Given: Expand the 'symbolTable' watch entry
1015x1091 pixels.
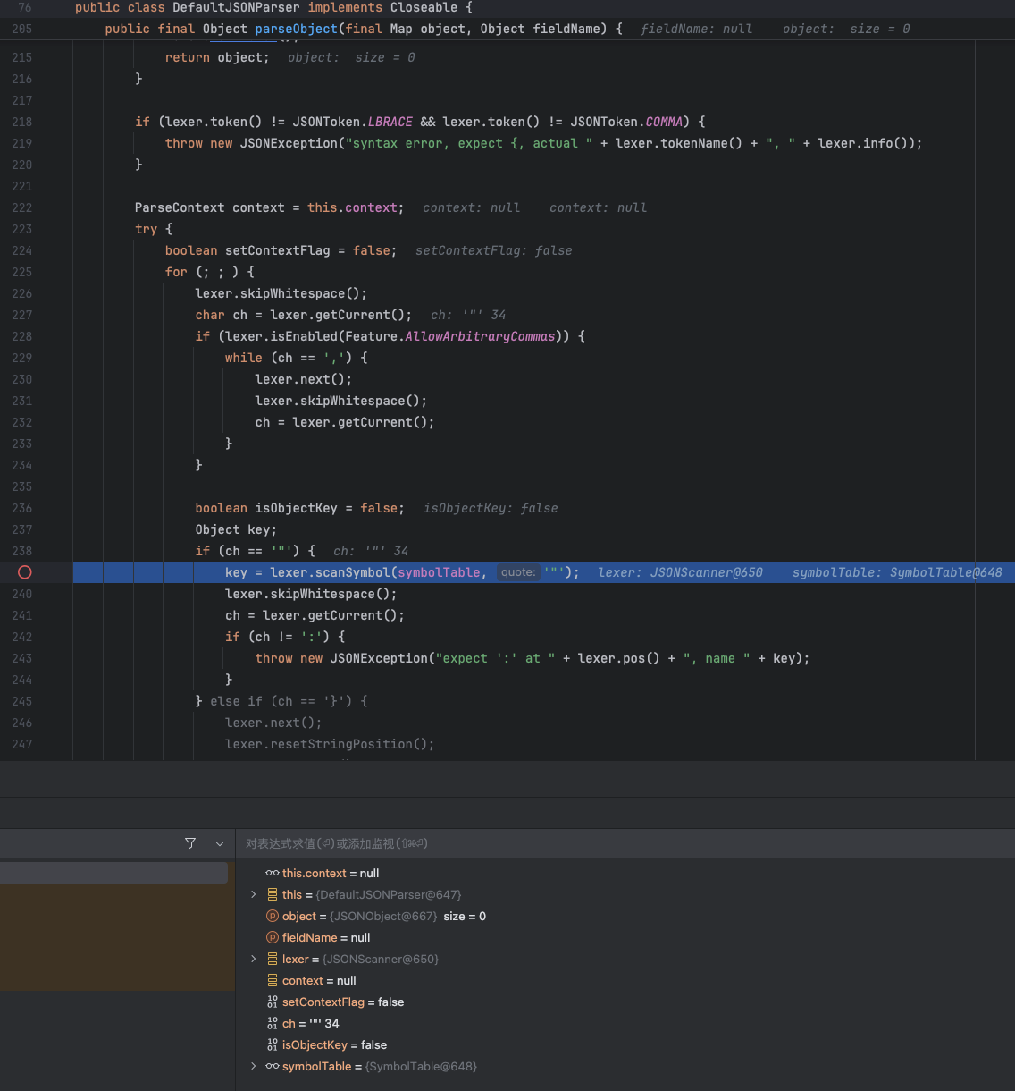Looking at the screenshot, I should point(254,1066).
